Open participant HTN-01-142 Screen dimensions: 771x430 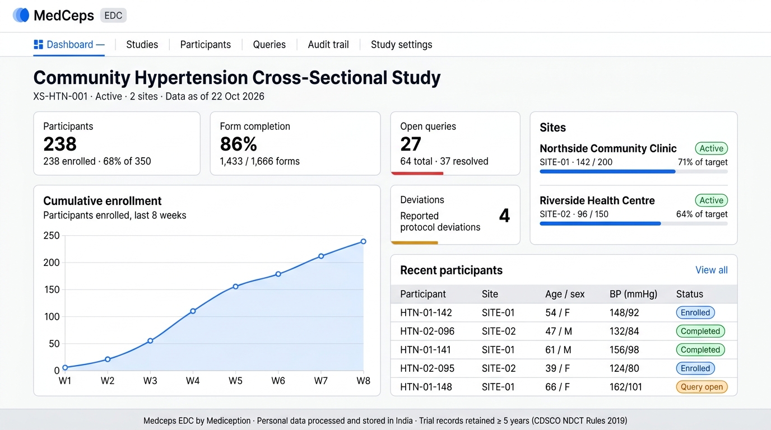426,312
